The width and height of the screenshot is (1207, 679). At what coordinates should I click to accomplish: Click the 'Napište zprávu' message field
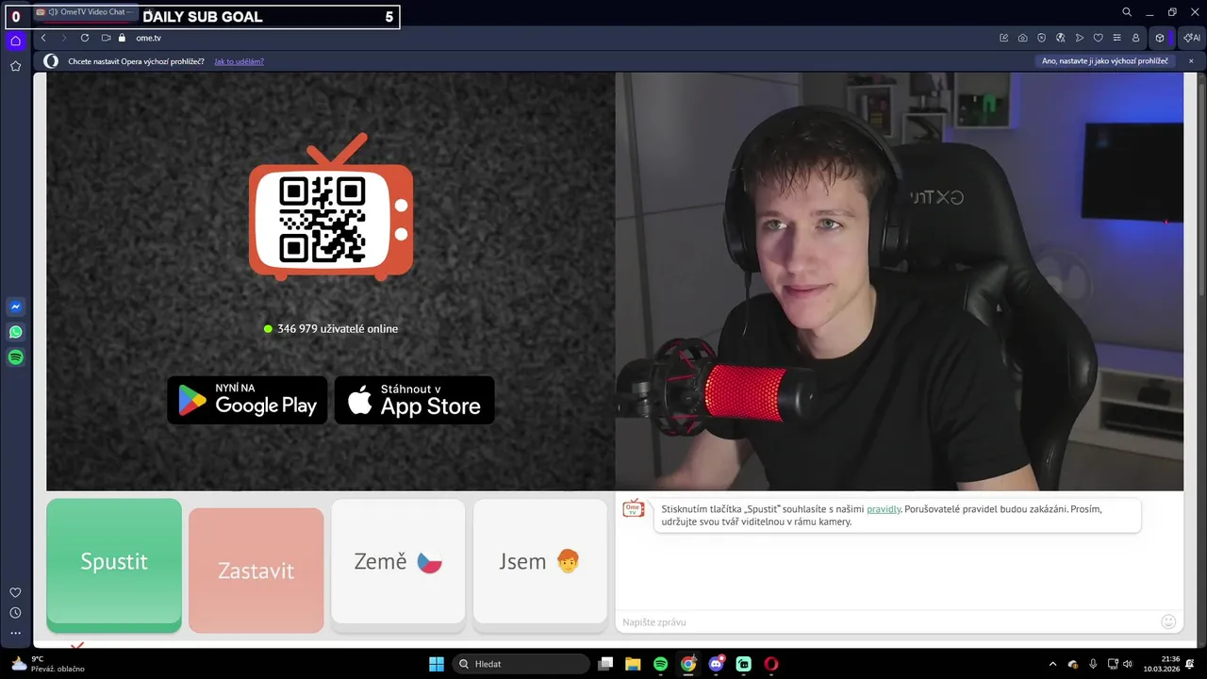(x=888, y=622)
